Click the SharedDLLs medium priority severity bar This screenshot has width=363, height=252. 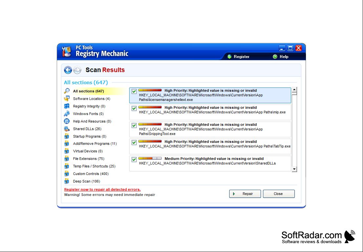[x=150, y=158]
